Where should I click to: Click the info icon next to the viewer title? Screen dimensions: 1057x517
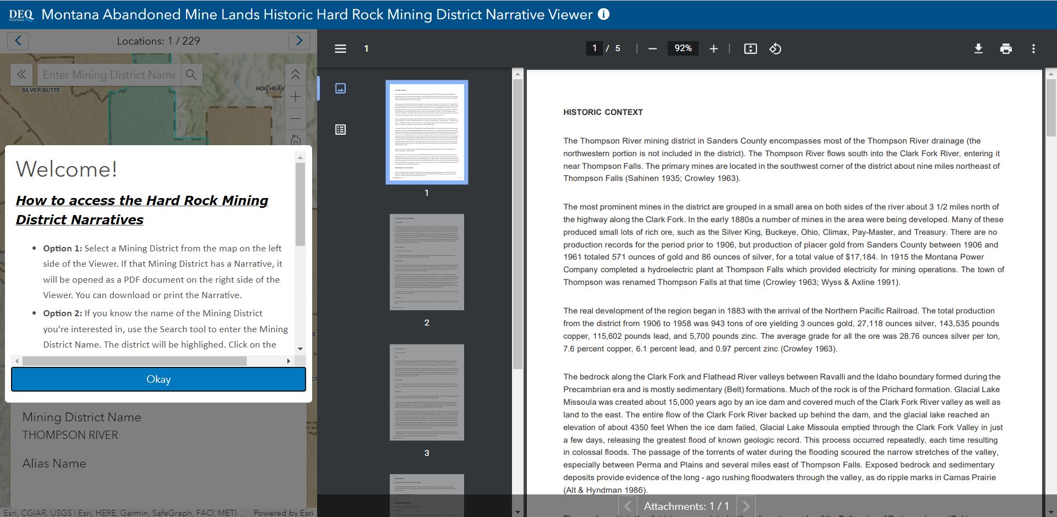[603, 14]
